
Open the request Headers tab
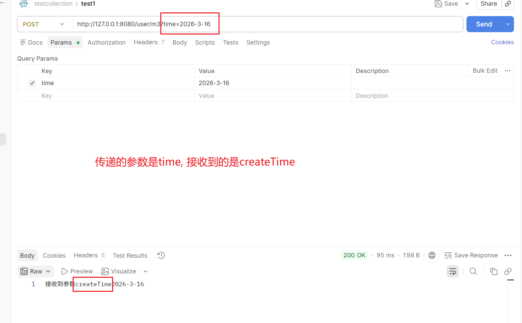coord(149,42)
